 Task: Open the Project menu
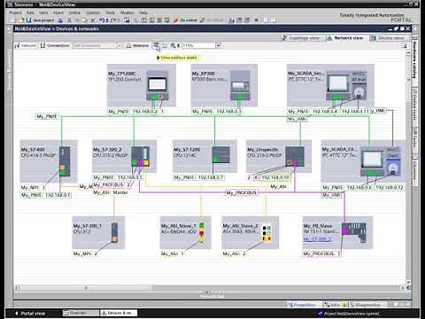[15, 12]
